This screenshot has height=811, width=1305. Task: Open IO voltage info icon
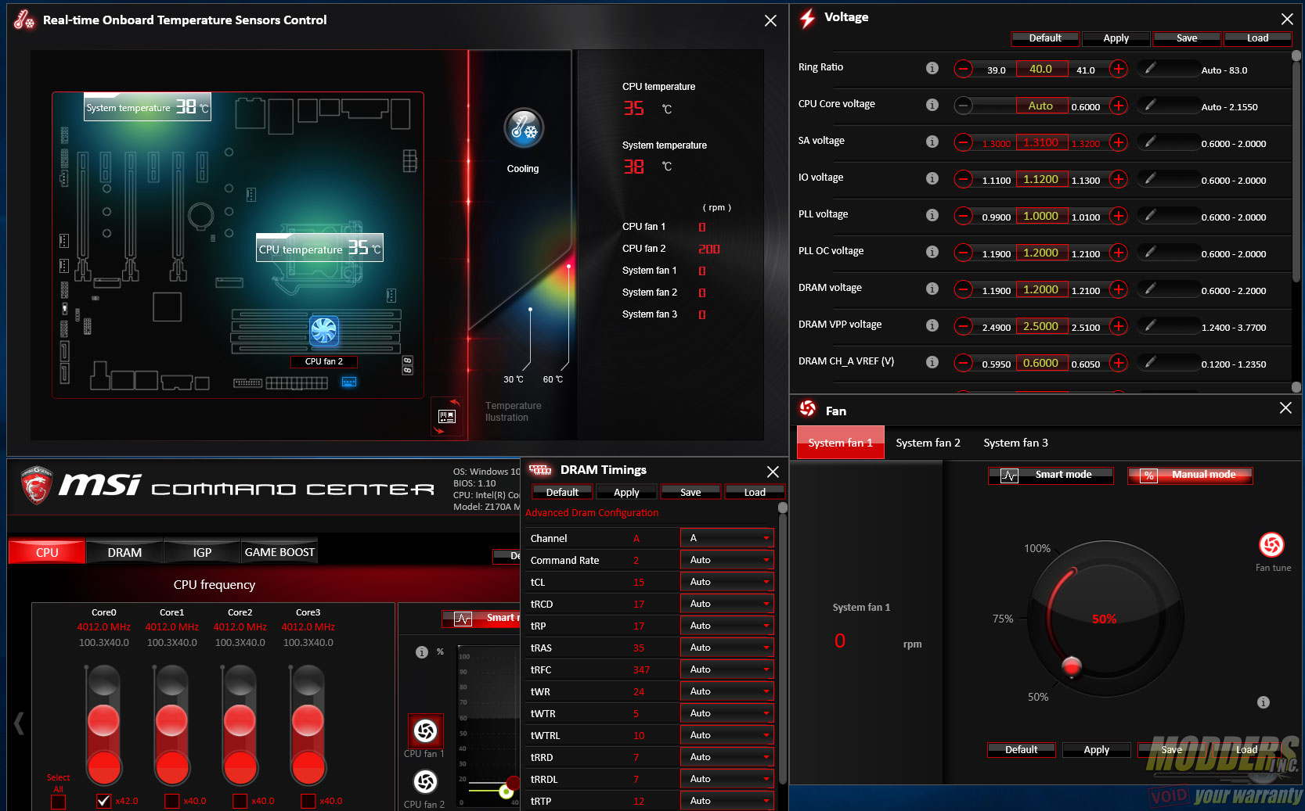(x=932, y=178)
